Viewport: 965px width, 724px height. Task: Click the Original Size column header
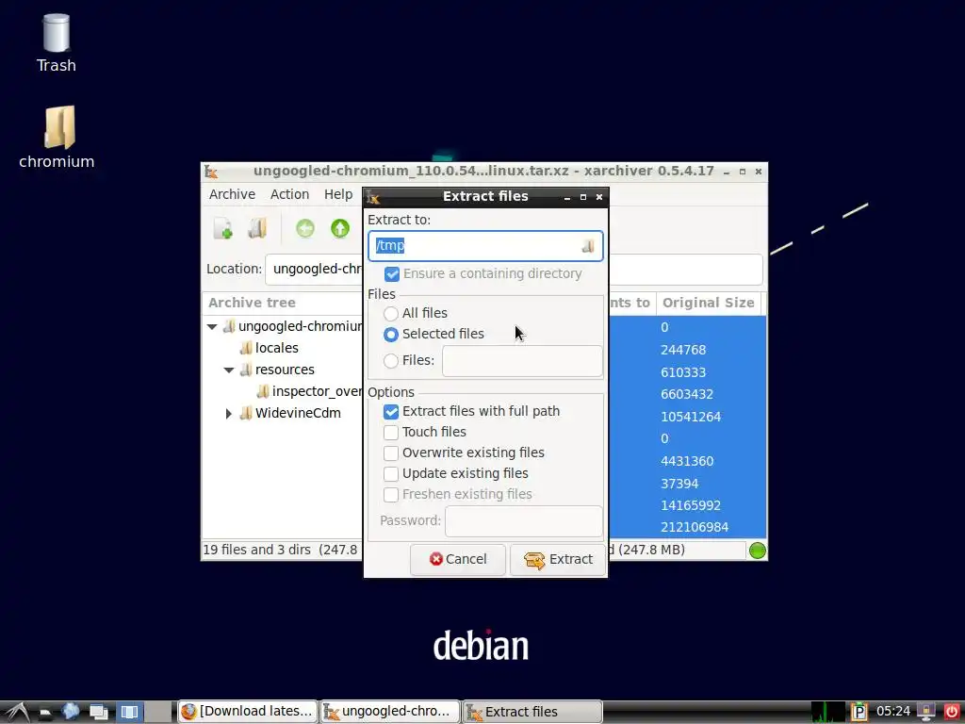tap(709, 303)
